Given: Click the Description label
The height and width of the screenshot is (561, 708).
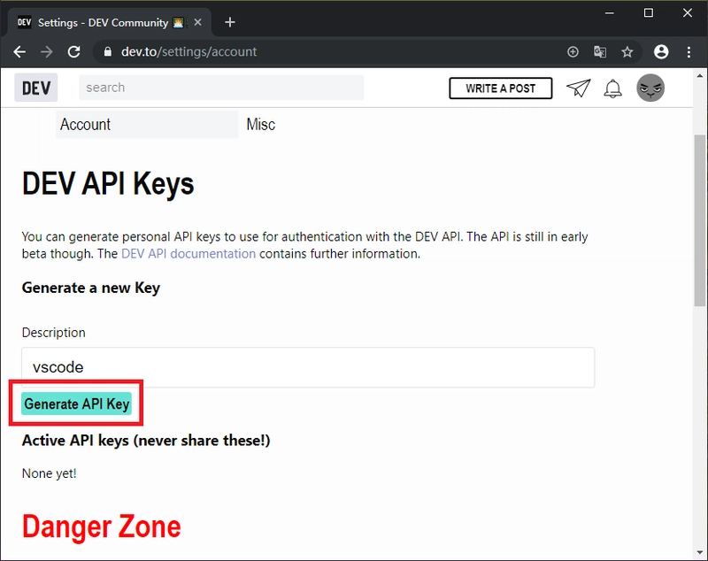Looking at the screenshot, I should [x=54, y=333].
